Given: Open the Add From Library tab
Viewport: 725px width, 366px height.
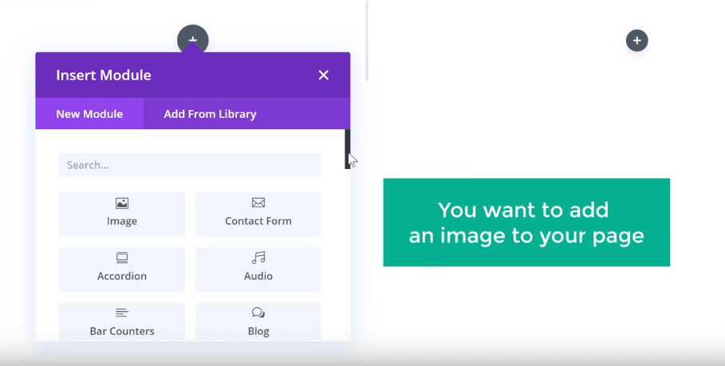Looking at the screenshot, I should pyautogui.click(x=210, y=114).
